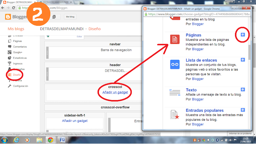Click the Páginas gadget title link
Screen dimensions: 256x144
pyautogui.click(x=193, y=35)
